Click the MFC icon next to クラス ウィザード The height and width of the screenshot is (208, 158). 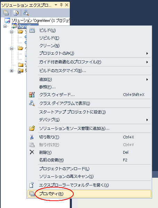point(32,95)
